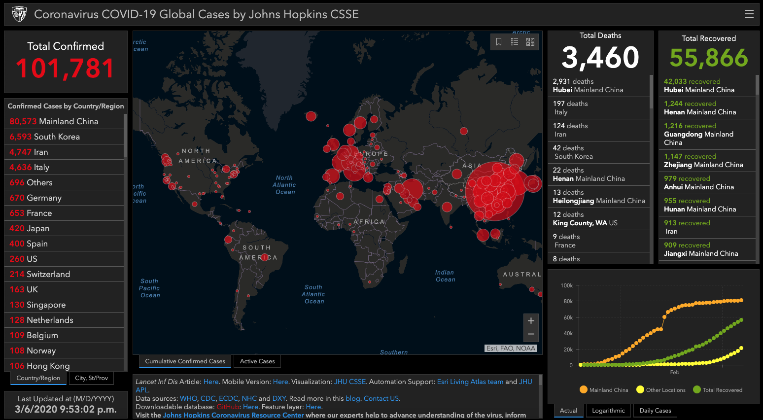Show the Daily Cases chart tab
The height and width of the screenshot is (420, 763).
655,411
